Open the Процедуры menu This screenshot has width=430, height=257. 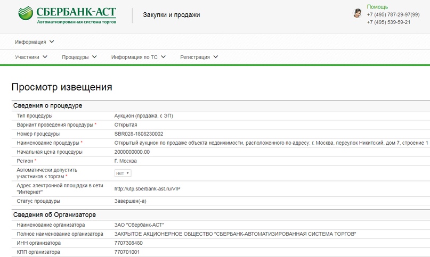click(x=75, y=57)
